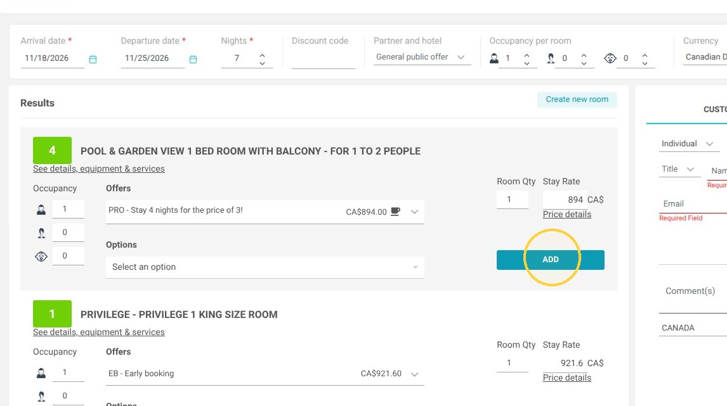
Task: Edit Room Qty for Pool & Garden room
Action: click(x=513, y=200)
